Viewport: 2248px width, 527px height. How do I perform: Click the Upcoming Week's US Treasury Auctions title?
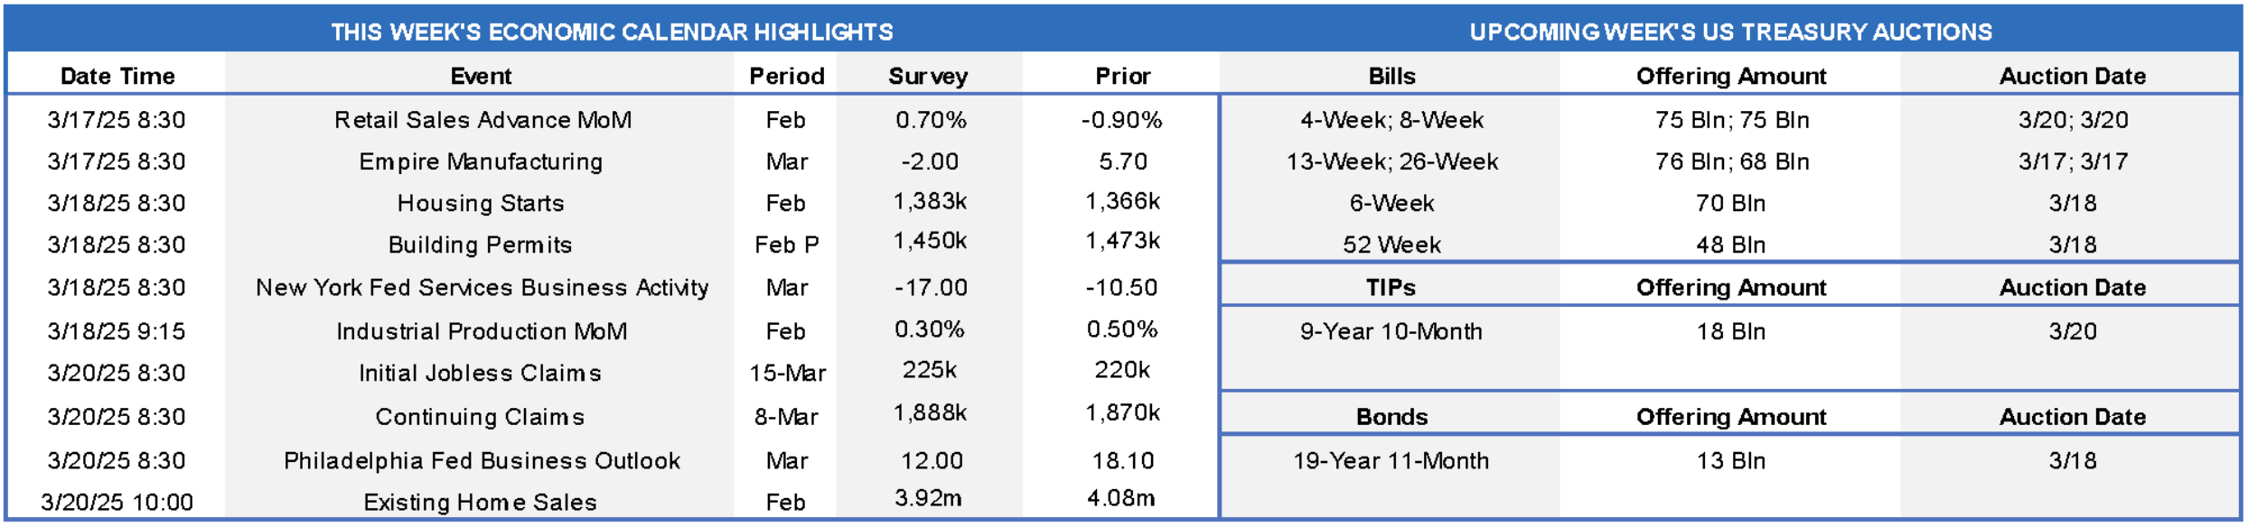1730,32
